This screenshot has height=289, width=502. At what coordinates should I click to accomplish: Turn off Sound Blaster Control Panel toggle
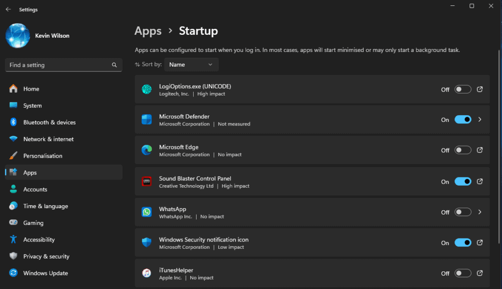pos(463,181)
